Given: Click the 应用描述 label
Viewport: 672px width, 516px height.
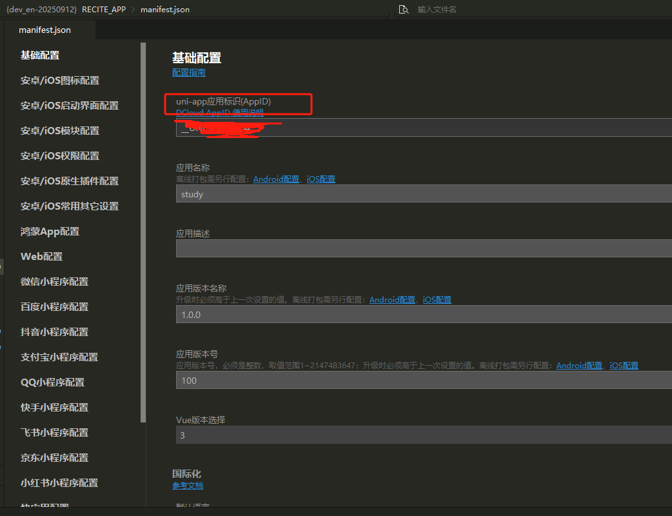Looking at the screenshot, I should coord(193,233).
